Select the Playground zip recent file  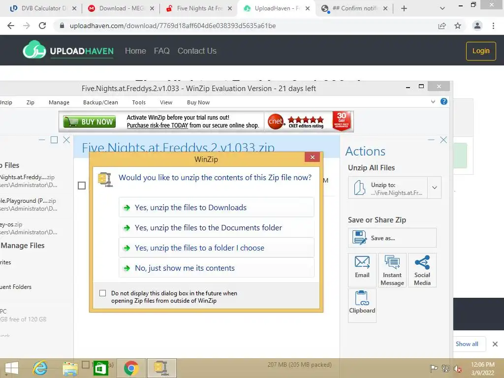tap(29, 204)
